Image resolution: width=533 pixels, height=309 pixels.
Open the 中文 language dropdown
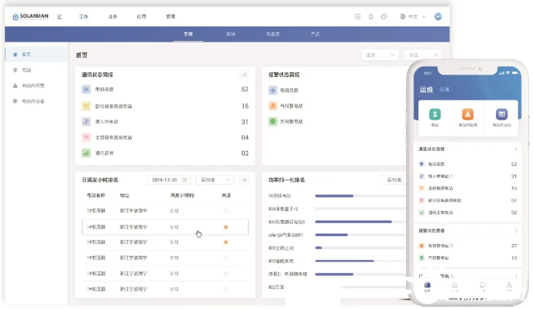click(x=413, y=16)
